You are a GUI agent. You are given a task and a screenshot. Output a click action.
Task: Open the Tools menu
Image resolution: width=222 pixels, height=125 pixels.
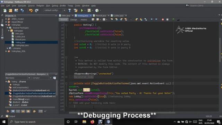77,6
